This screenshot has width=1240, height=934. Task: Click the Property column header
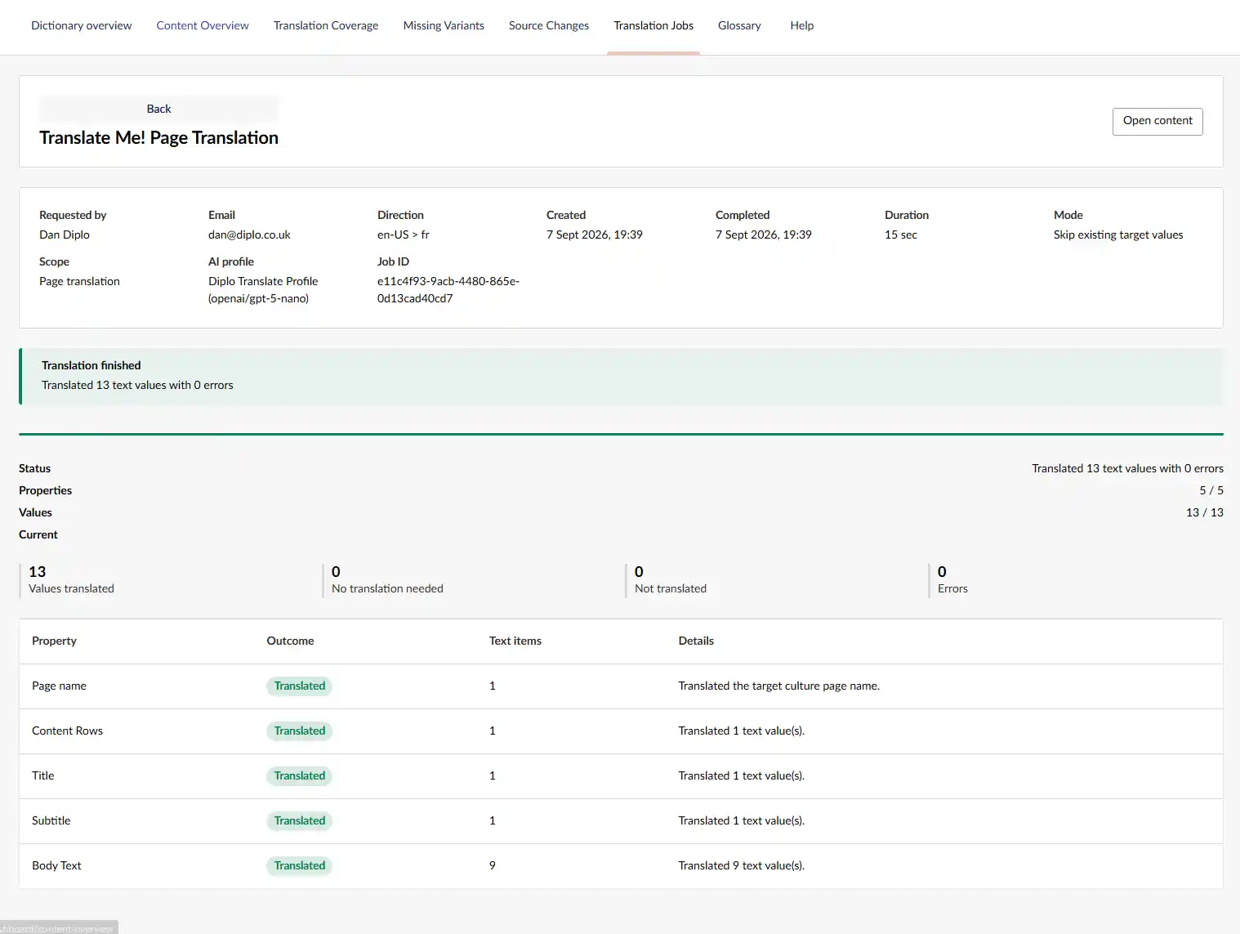(54, 641)
